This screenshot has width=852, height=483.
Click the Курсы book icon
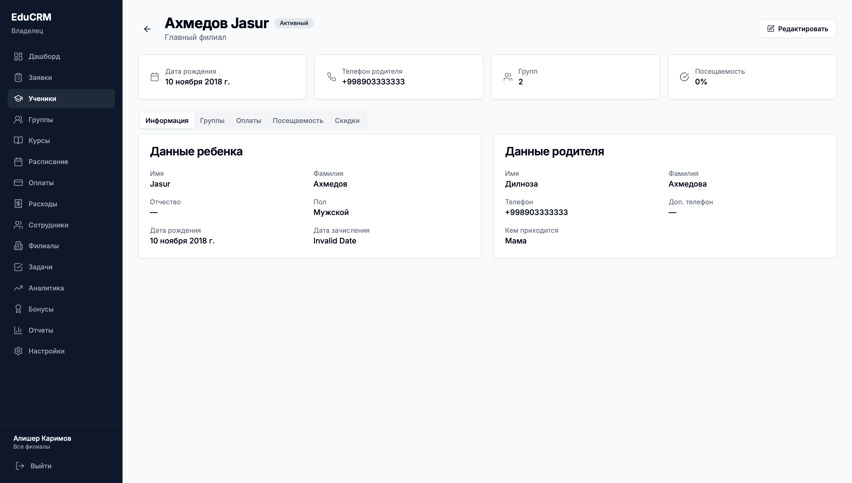pos(18,140)
